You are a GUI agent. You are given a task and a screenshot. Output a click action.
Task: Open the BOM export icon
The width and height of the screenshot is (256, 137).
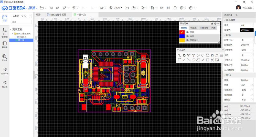pyautogui.click(x=162, y=8)
